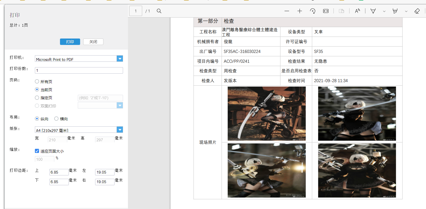Toggle the 适应页面大小 checkbox

click(x=37, y=151)
